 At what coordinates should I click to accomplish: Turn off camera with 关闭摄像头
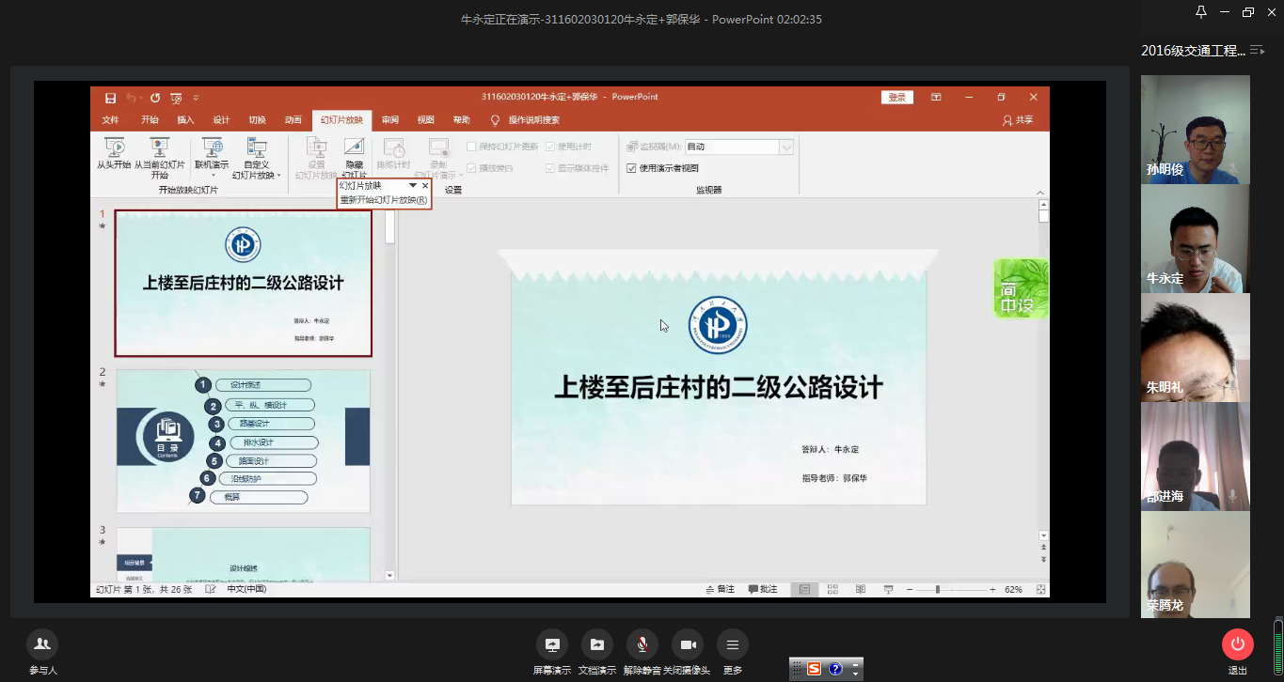tap(687, 644)
